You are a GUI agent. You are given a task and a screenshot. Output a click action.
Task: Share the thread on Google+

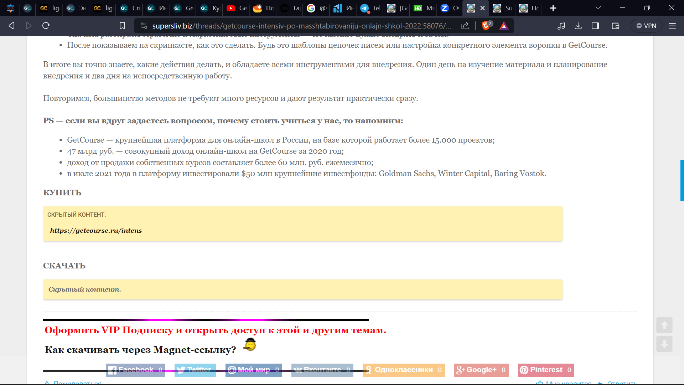[x=481, y=370]
